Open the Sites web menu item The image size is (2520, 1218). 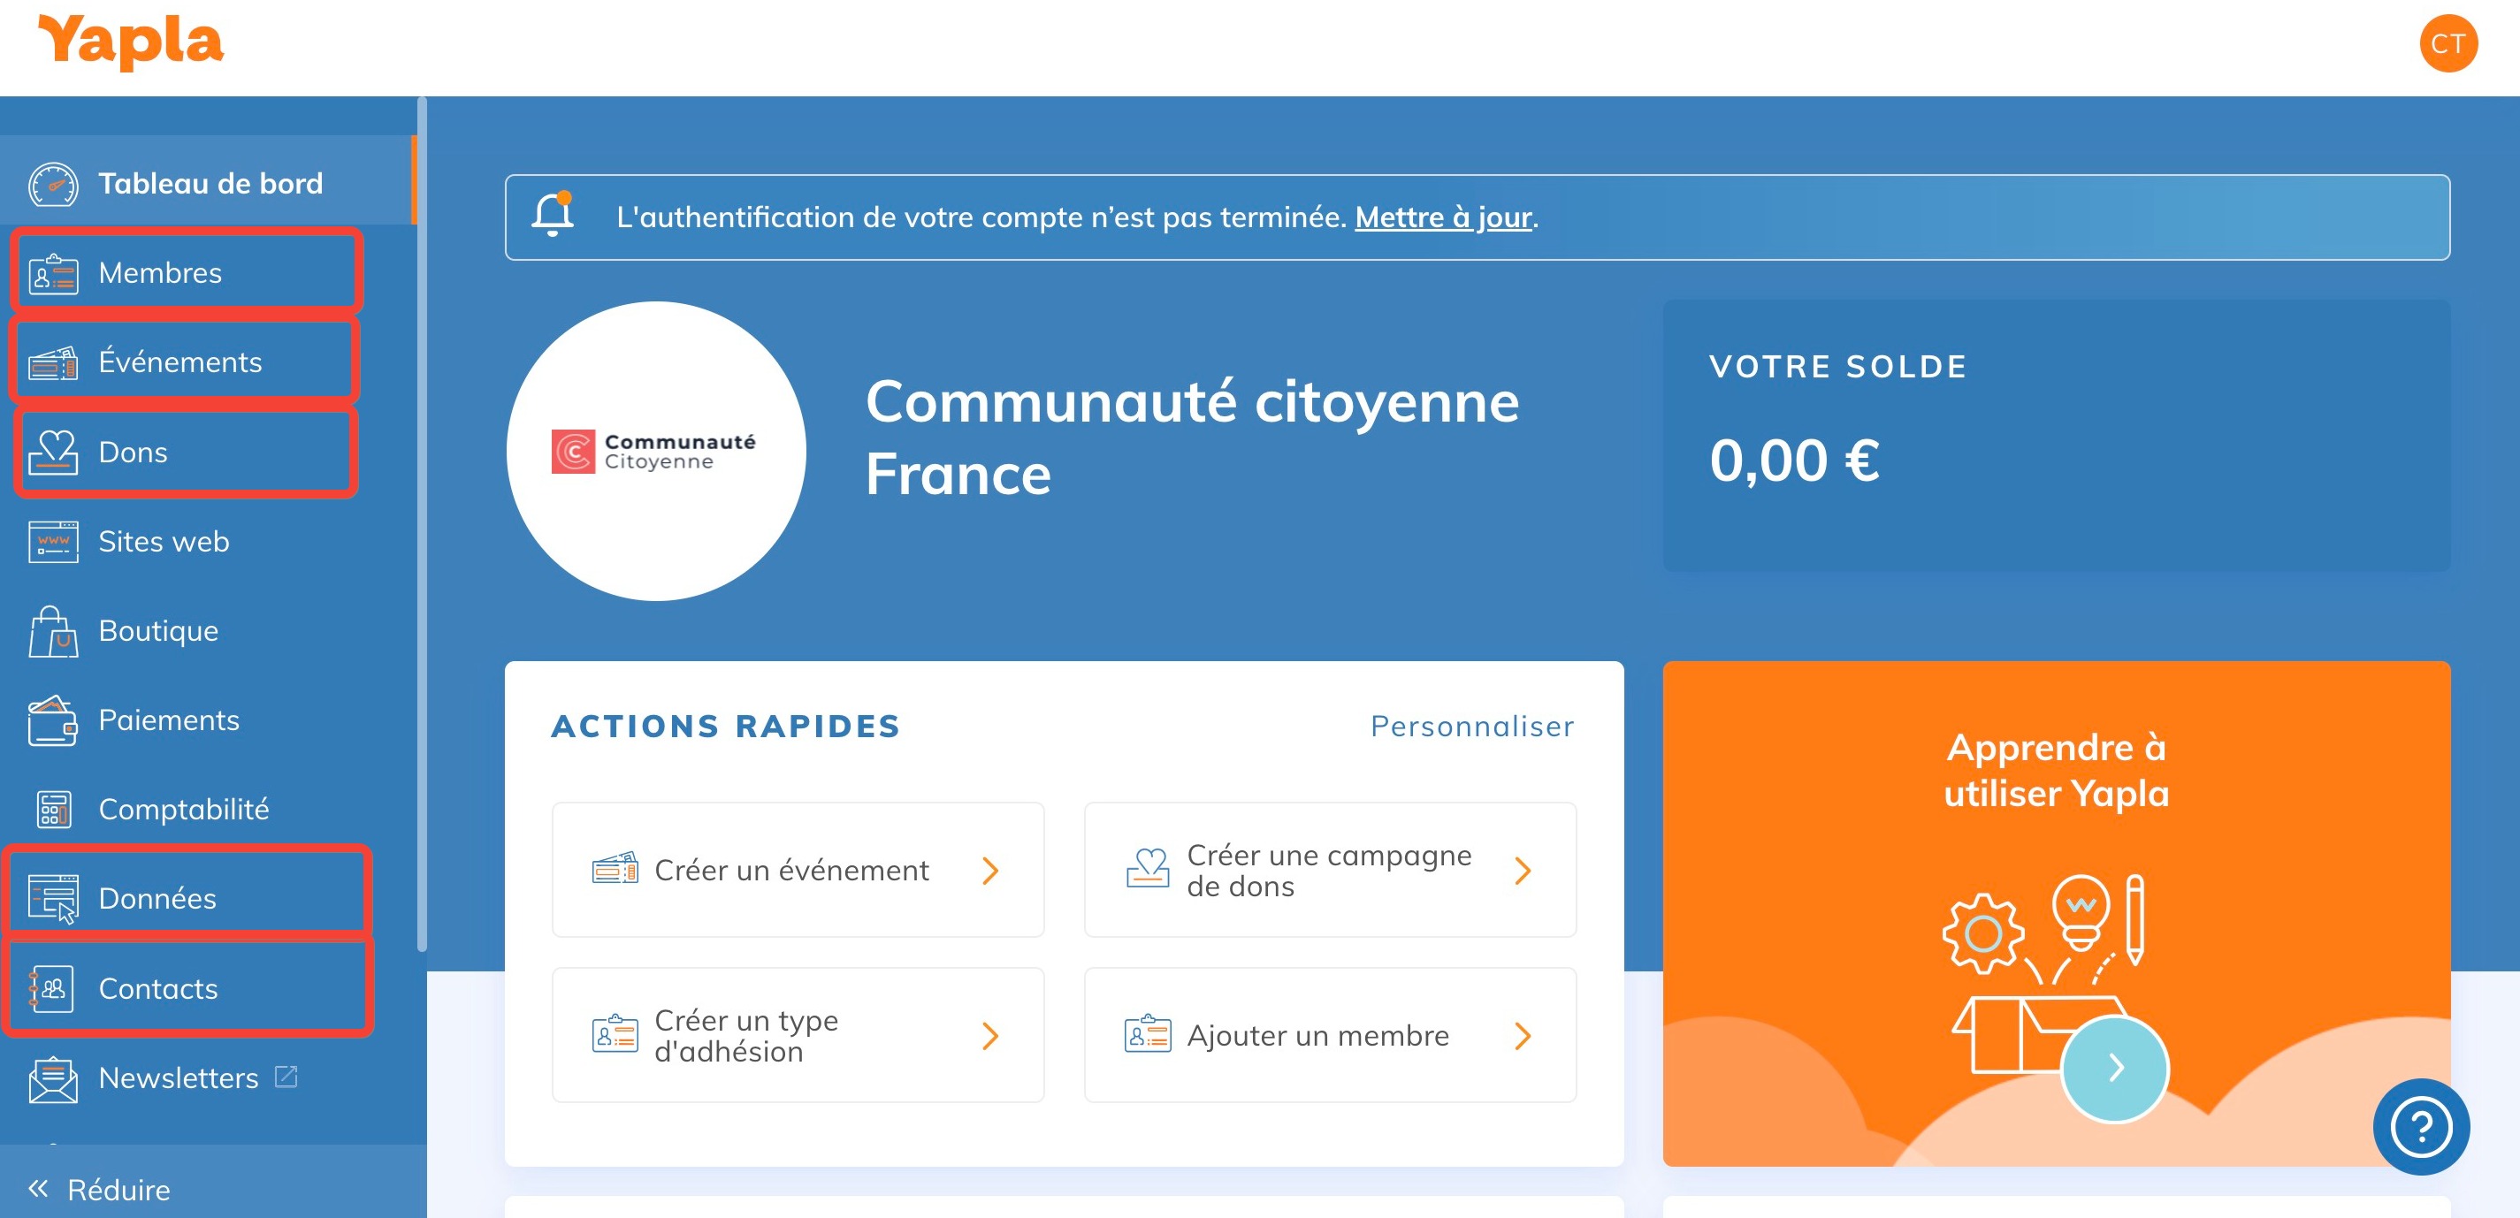coord(209,541)
